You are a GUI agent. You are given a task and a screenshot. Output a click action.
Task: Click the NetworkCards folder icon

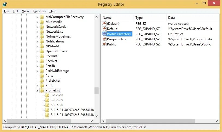(42, 27)
